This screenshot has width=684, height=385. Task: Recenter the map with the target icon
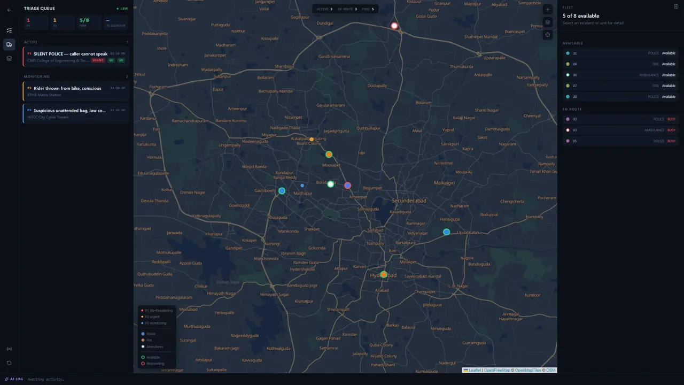coord(547,35)
